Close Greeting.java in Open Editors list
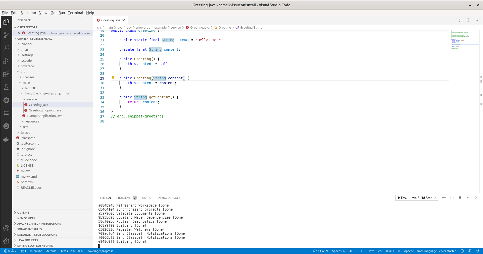483x254 pixels. [19, 33]
